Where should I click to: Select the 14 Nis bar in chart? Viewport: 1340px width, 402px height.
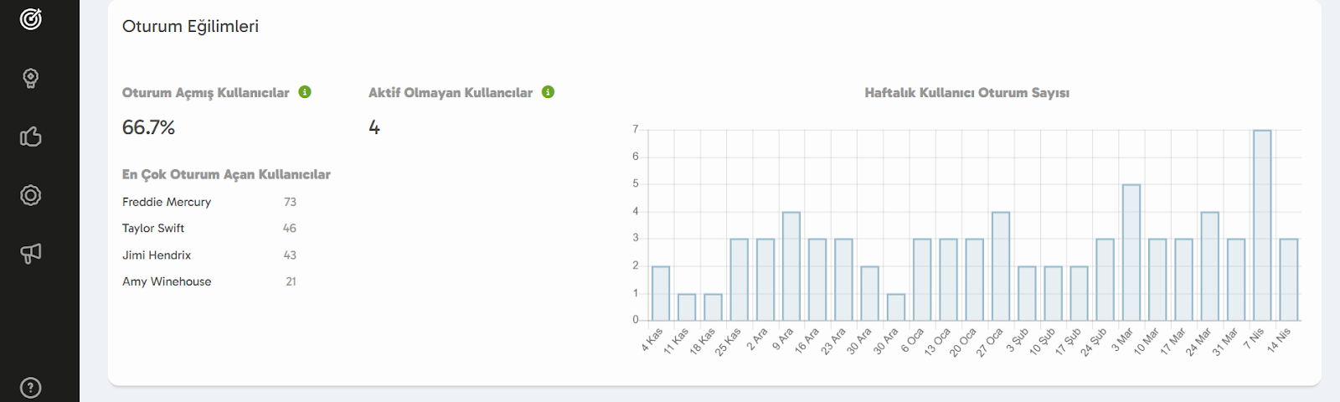click(x=1289, y=280)
